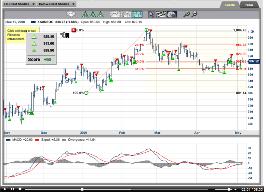The width and height of the screenshot is (266, 192).
Task: Select the trendline drawing tool
Action: [x=161, y=14]
